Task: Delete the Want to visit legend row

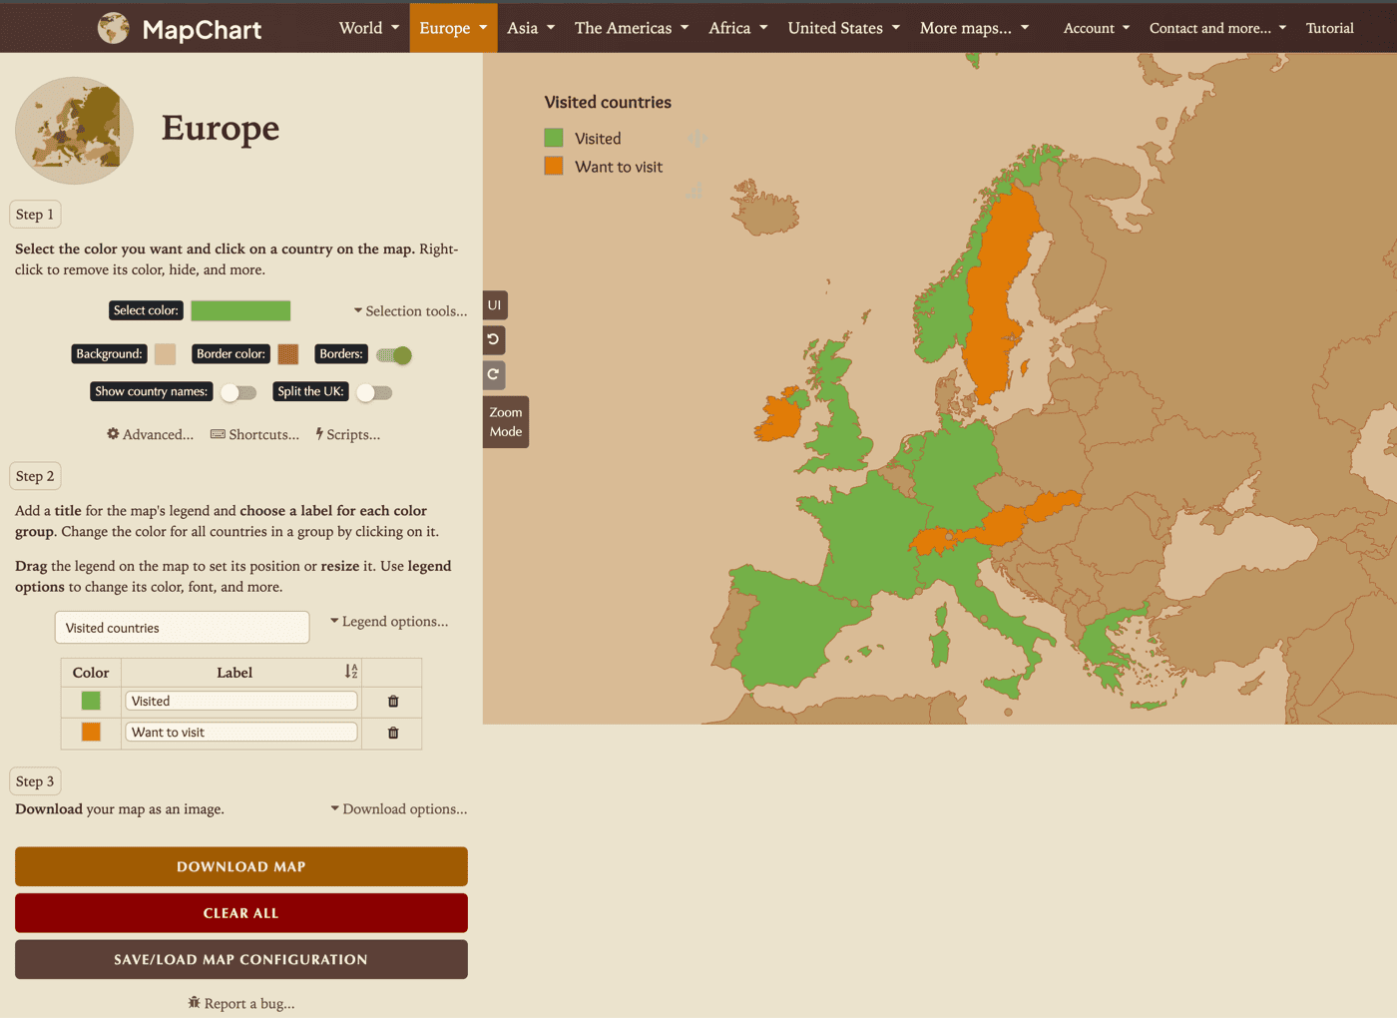Action: [x=393, y=733]
